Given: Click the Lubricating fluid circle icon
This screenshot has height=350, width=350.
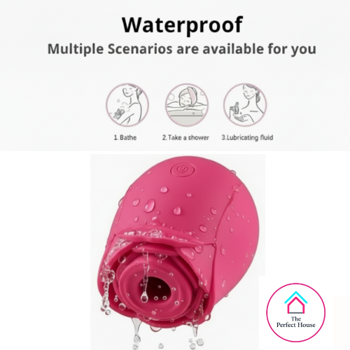Looking at the screenshot, I should (x=245, y=105).
